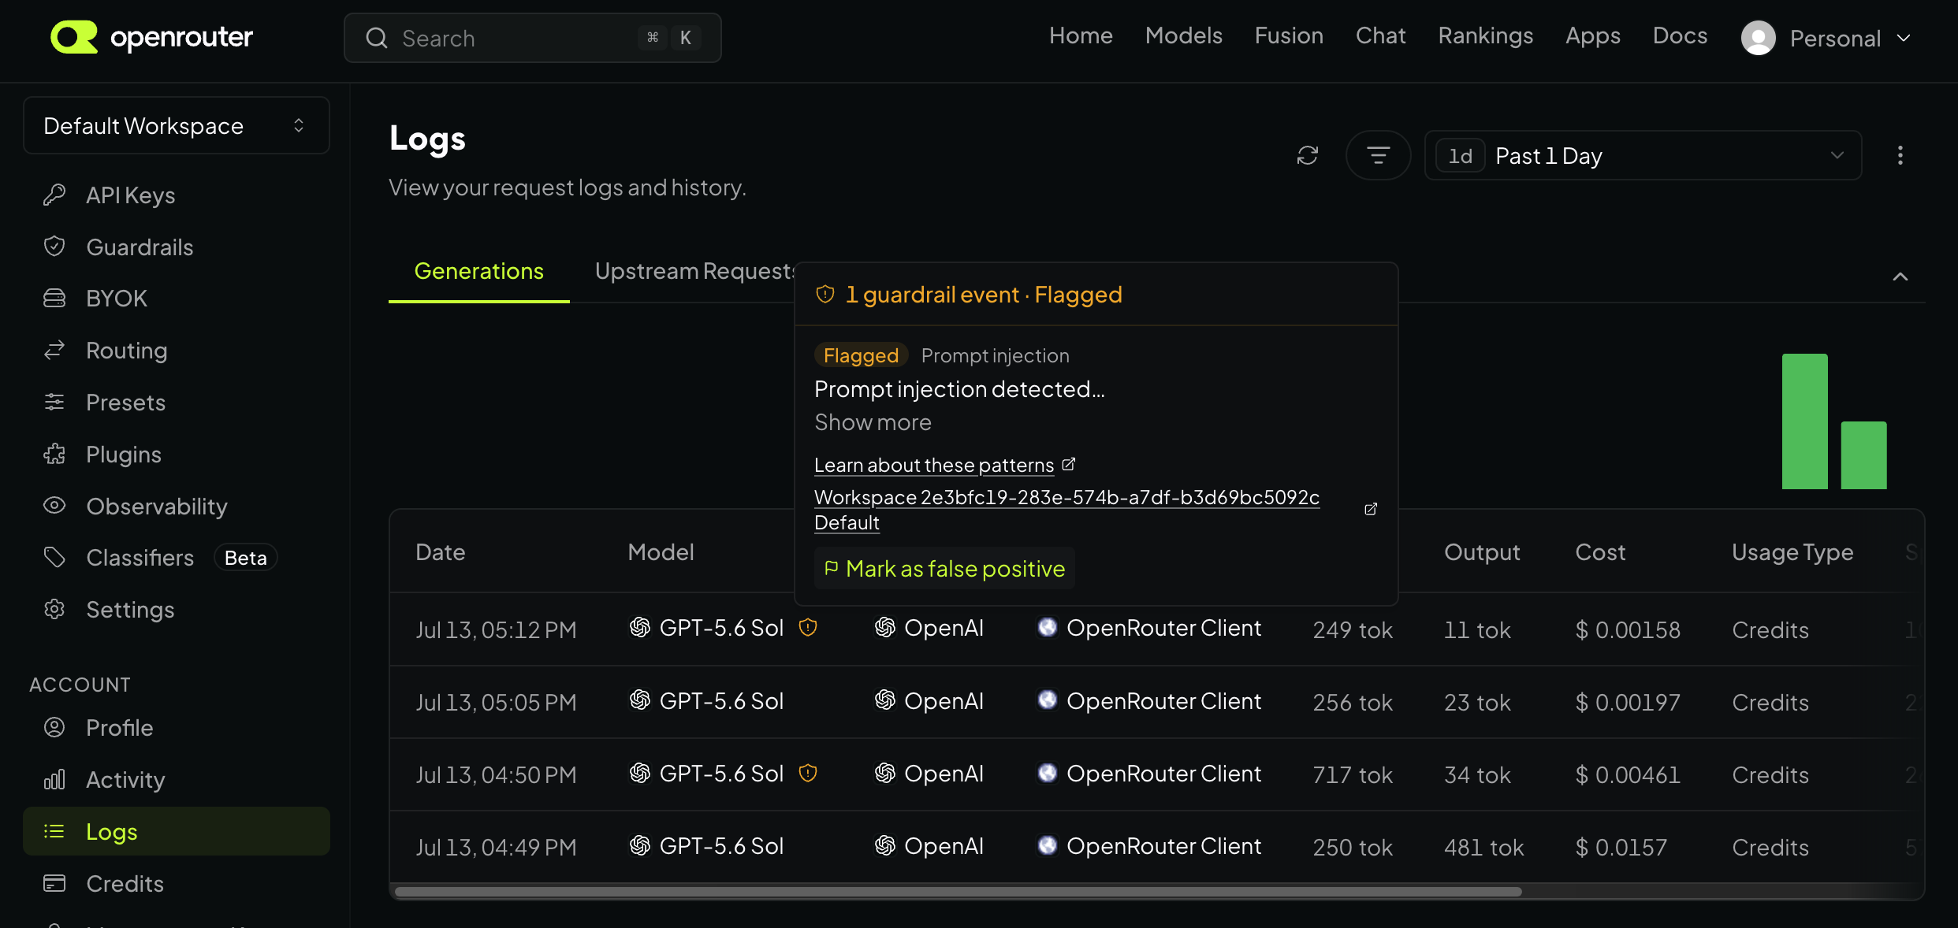Click the Routing arrows icon
The width and height of the screenshot is (1958, 928).
point(54,350)
